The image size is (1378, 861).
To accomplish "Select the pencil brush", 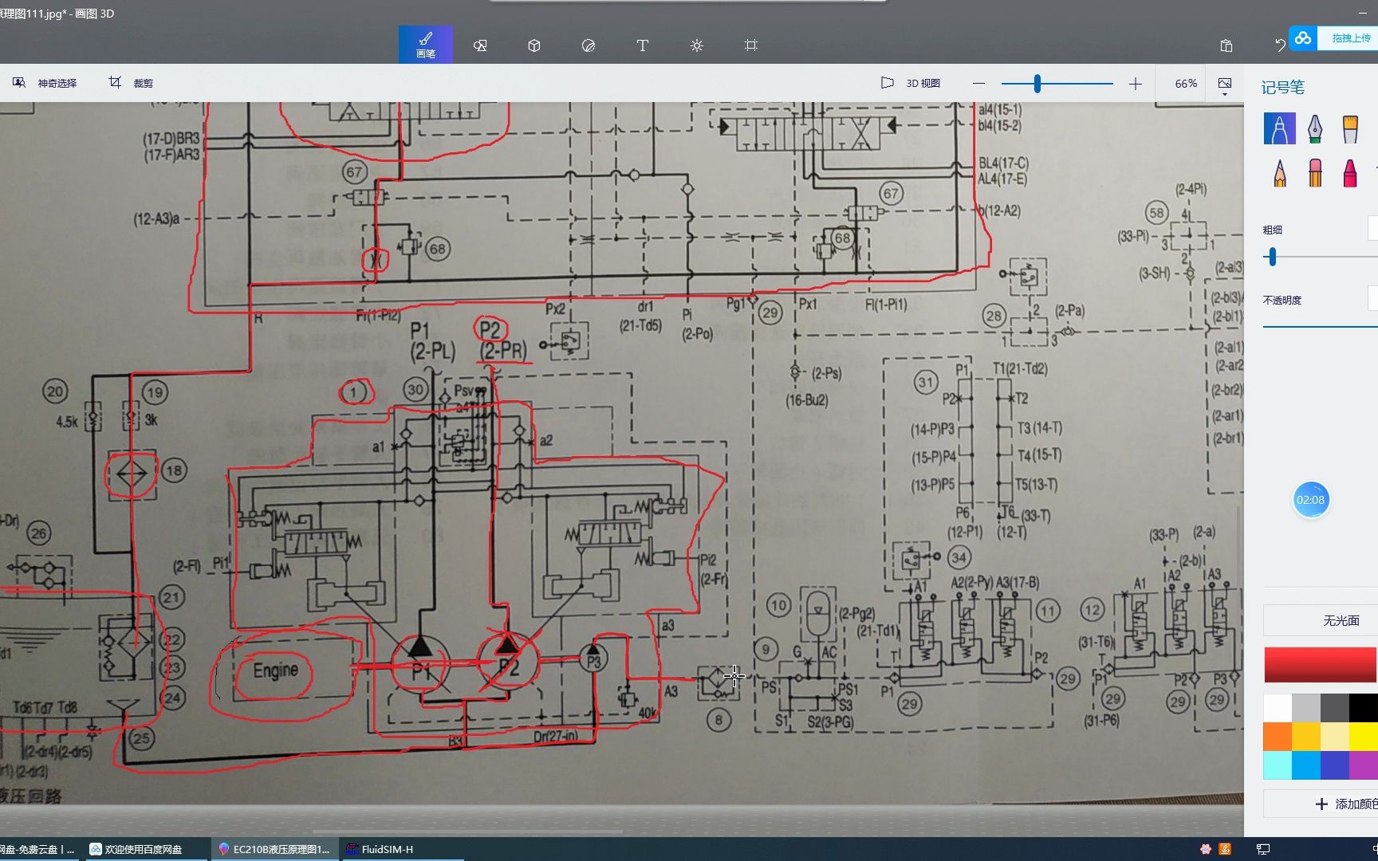I will click(1279, 172).
